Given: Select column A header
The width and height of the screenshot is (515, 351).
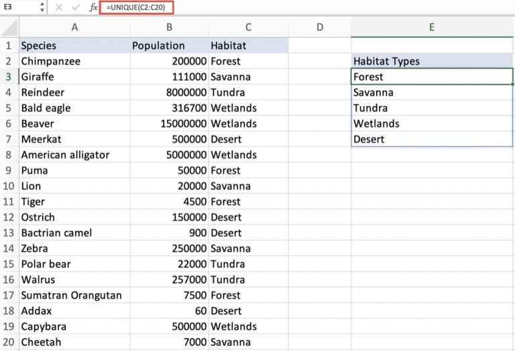Looking at the screenshot, I should [74, 28].
